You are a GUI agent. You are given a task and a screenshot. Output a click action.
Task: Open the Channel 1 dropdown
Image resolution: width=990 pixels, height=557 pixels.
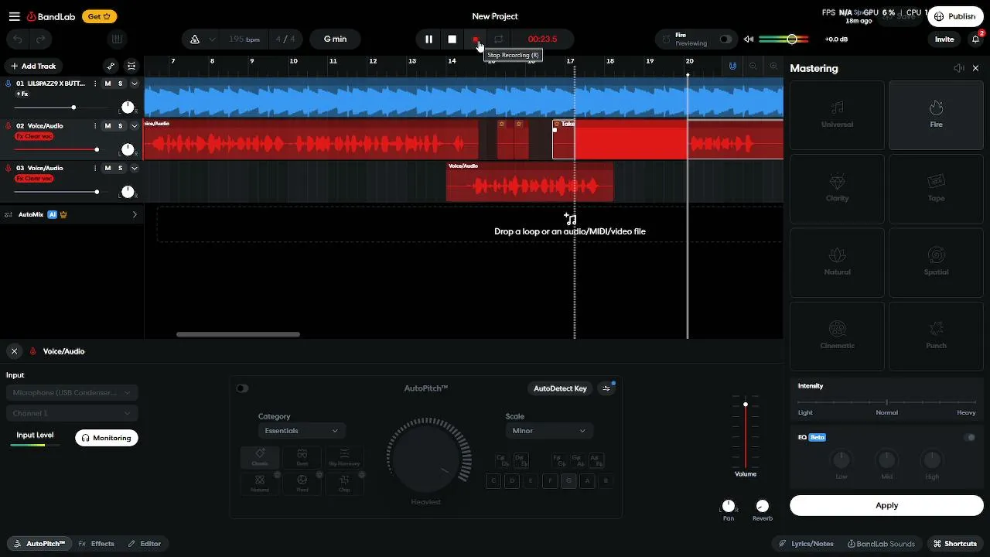point(72,413)
